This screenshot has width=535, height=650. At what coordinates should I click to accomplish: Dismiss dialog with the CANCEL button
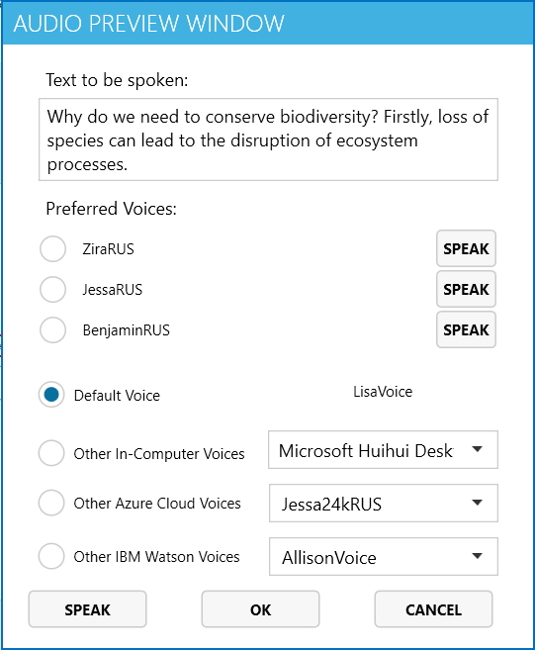pyautogui.click(x=433, y=609)
